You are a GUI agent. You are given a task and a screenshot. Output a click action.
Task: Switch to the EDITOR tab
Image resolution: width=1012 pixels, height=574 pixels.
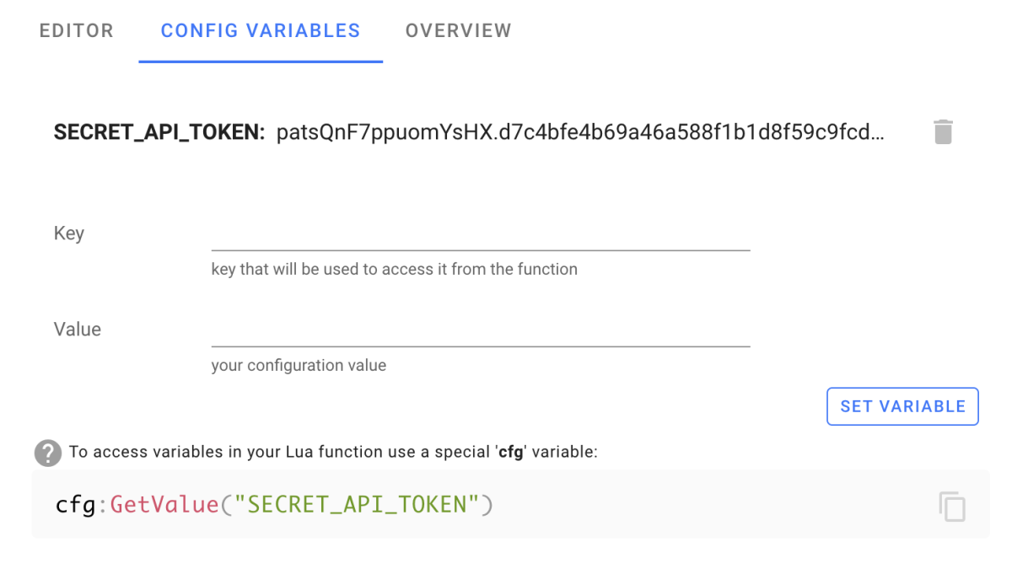76,30
